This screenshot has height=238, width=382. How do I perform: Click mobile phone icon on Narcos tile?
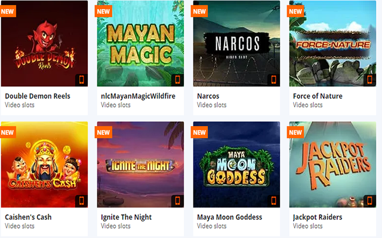pos(273,80)
